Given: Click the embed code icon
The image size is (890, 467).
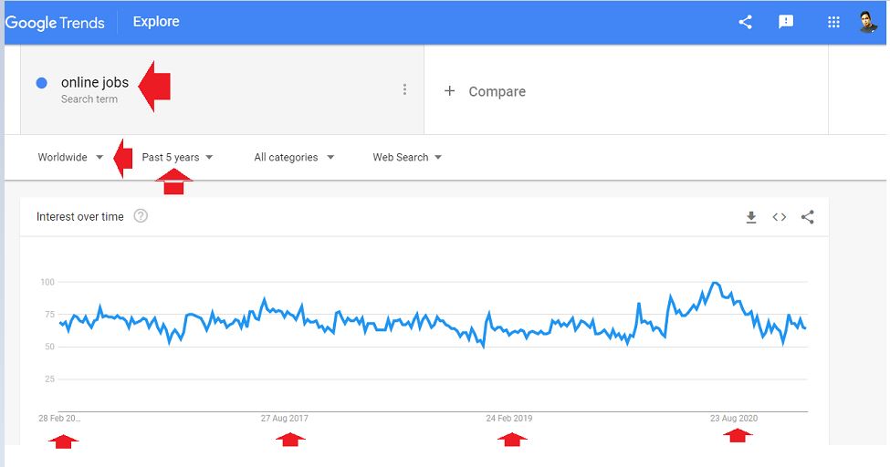Looking at the screenshot, I should pyautogui.click(x=779, y=217).
